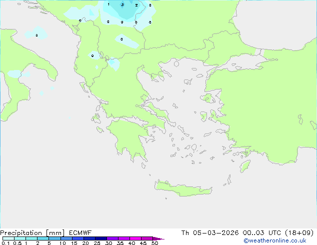This screenshot has width=317, height=245.
Task: Click the 'Precipitation [mm]' title text
Action: point(32,233)
